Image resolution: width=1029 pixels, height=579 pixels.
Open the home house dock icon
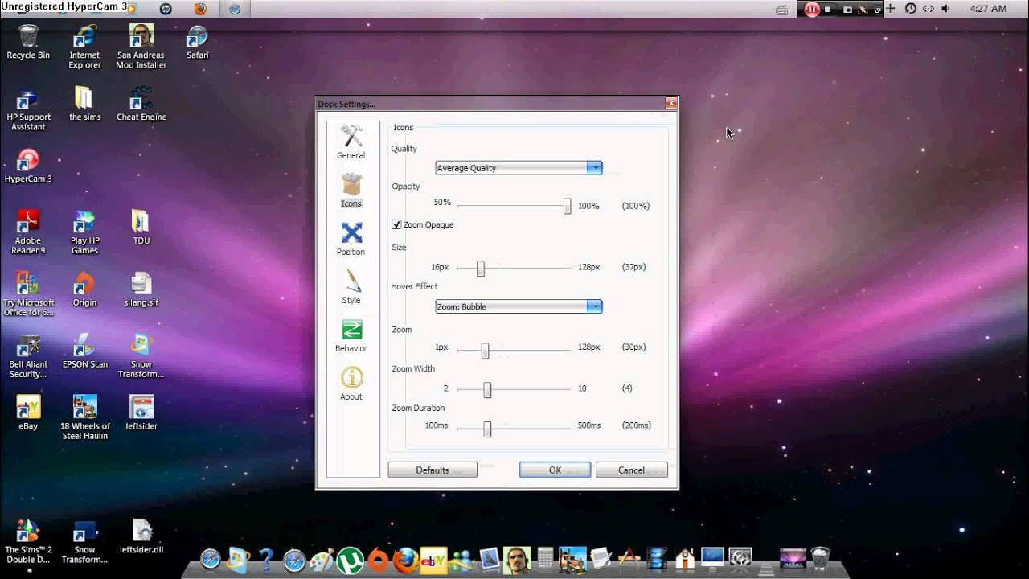pos(685,559)
